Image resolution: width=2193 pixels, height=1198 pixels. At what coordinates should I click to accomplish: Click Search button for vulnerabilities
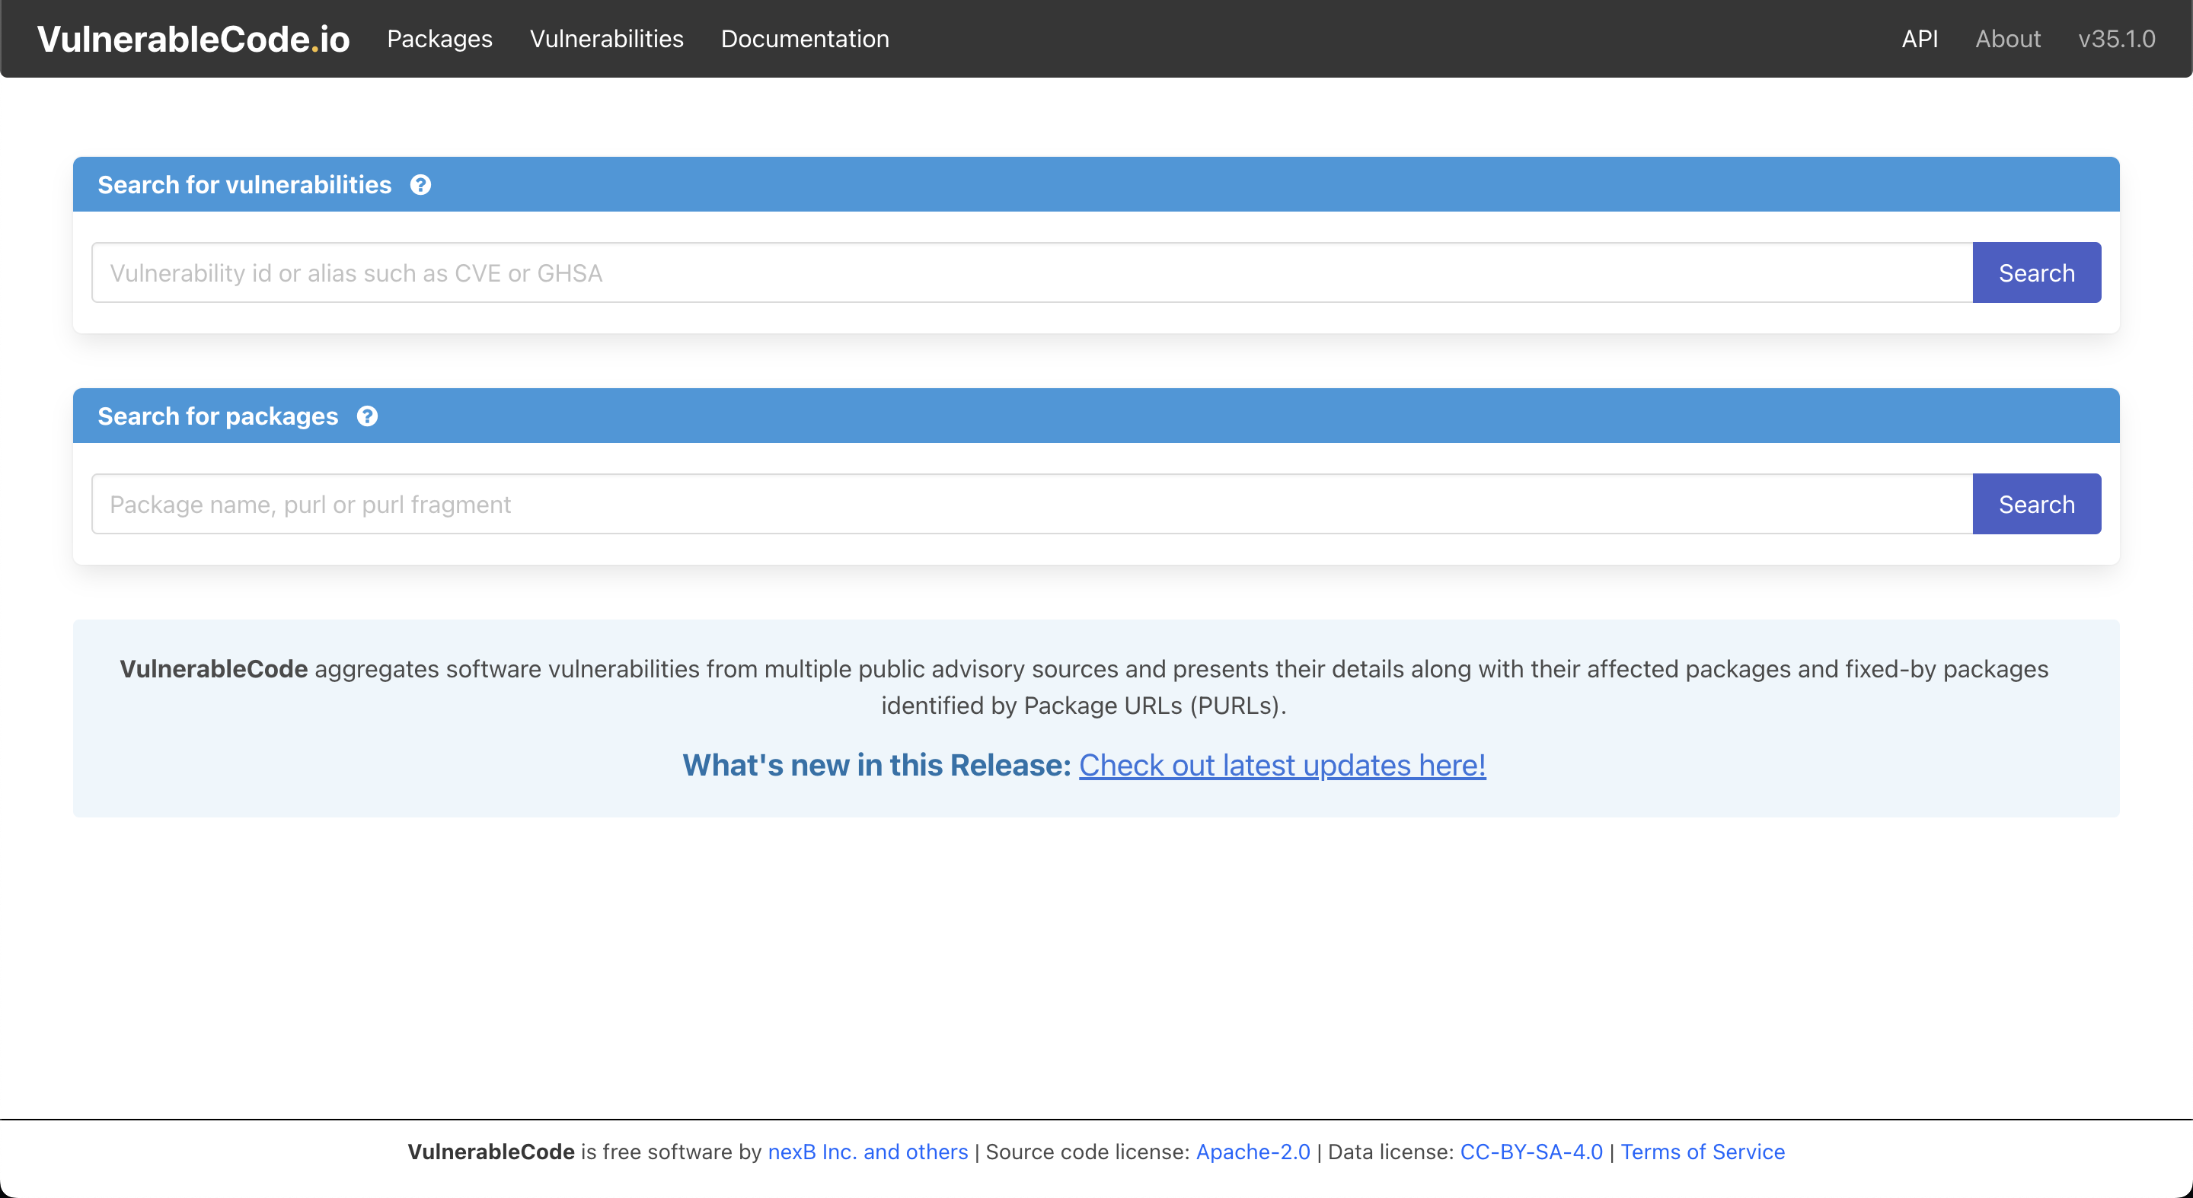click(2036, 272)
